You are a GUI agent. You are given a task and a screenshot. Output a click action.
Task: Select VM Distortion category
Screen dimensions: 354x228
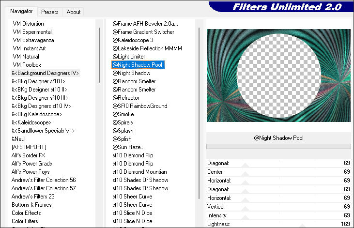[x=29, y=24]
